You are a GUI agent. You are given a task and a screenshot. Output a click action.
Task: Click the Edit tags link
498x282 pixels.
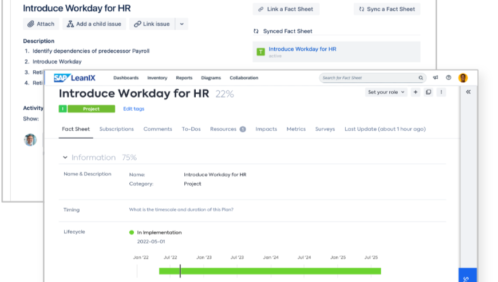point(134,108)
